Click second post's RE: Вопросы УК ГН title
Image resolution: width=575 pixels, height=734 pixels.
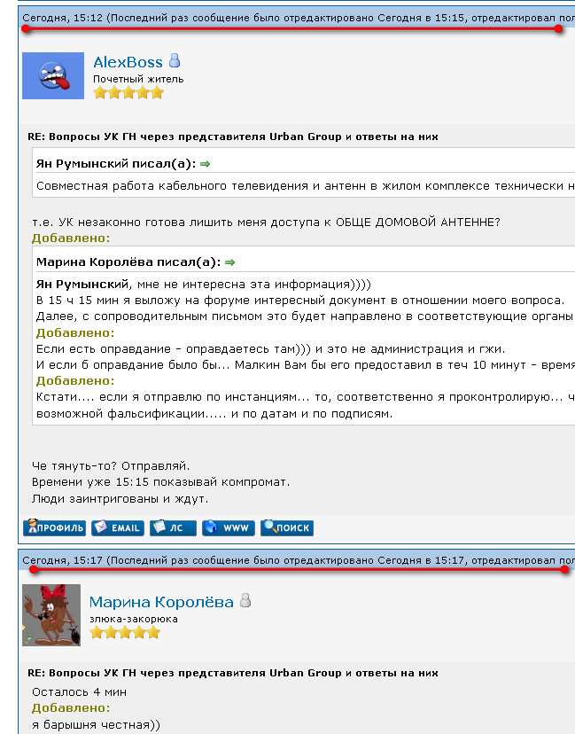click(233, 673)
